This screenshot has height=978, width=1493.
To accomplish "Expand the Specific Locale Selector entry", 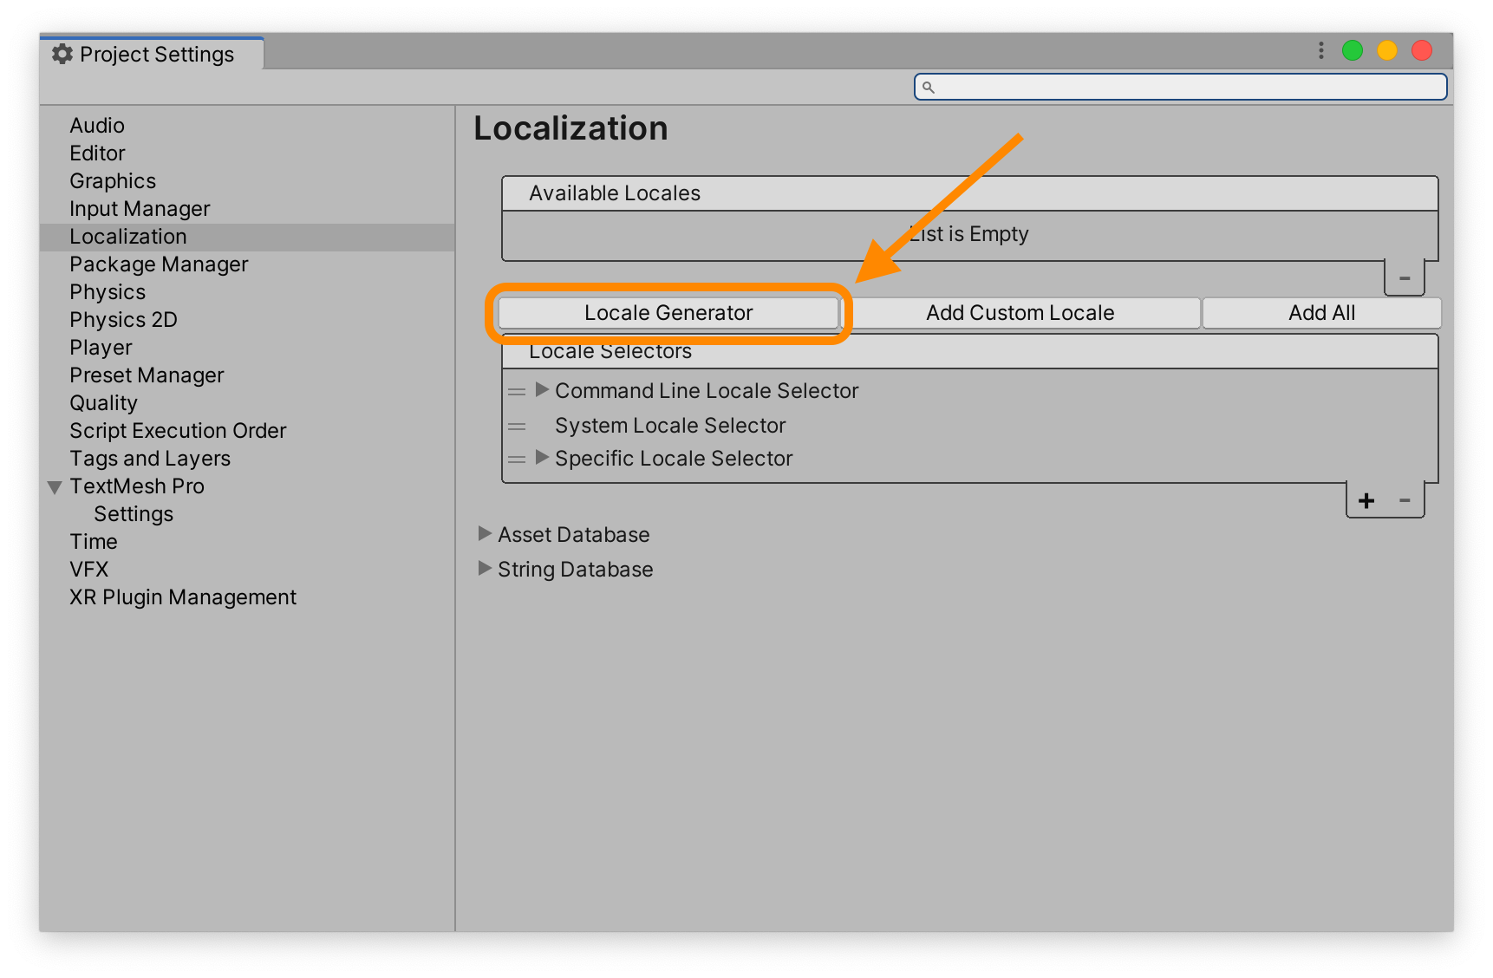I will point(541,458).
